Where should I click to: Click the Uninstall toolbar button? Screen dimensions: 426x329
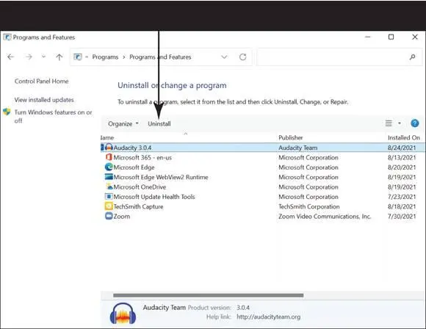pos(159,123)
